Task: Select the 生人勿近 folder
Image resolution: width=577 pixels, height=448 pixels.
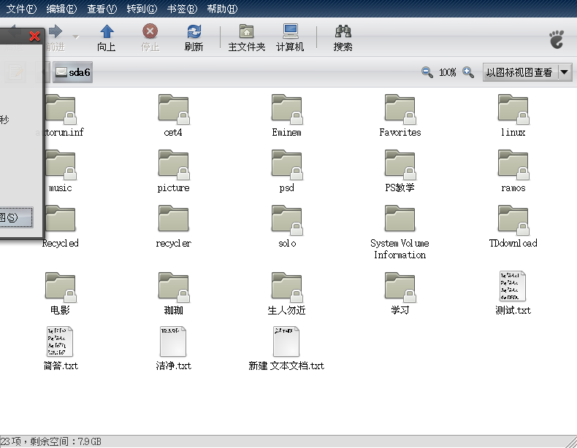Action: pos(286,294)
